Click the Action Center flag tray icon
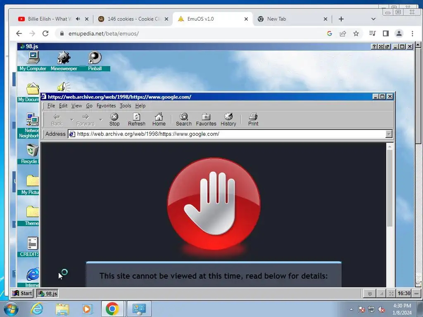423x317 pixels. pyautogui.click(x=361, y=310)
